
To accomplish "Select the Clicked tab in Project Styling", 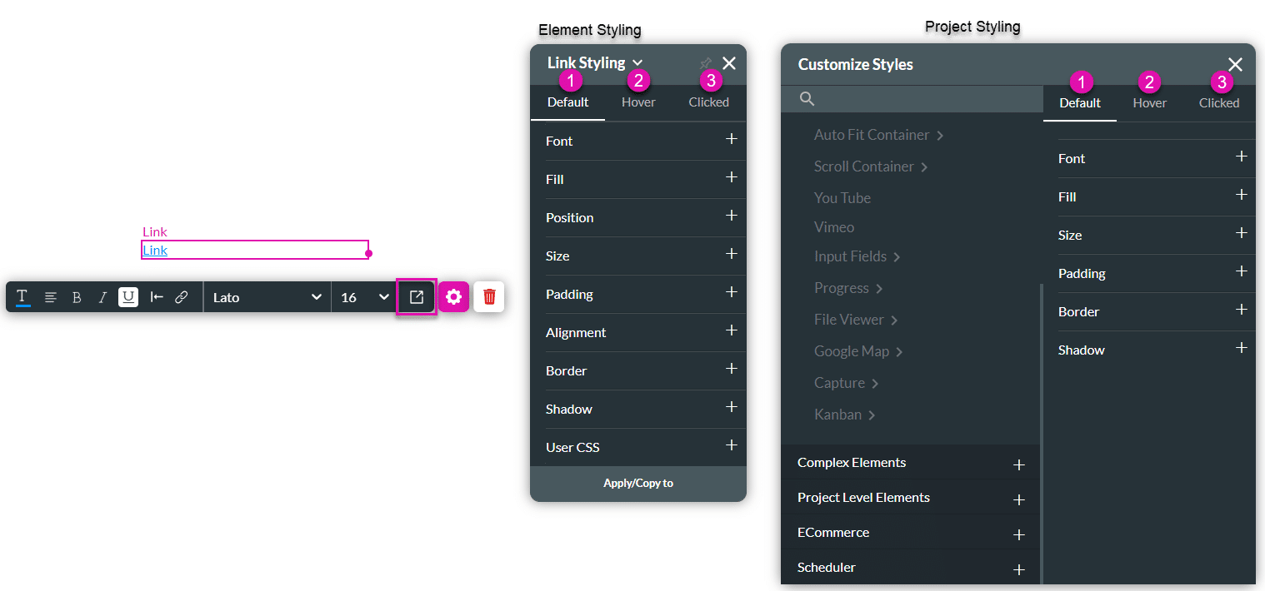I will click(x=1218, y=103).
